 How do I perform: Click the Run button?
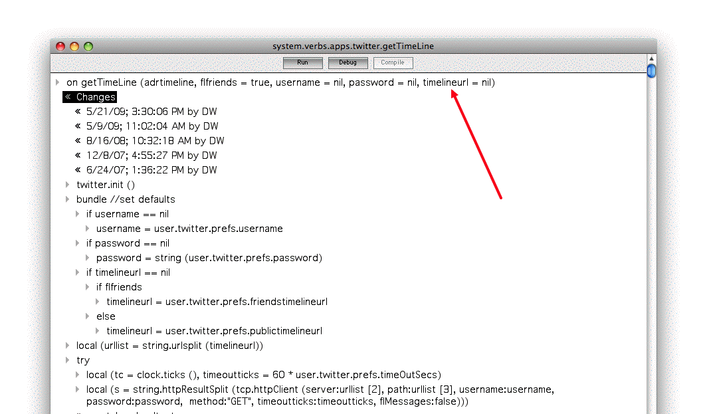click(x=302, y=62)
